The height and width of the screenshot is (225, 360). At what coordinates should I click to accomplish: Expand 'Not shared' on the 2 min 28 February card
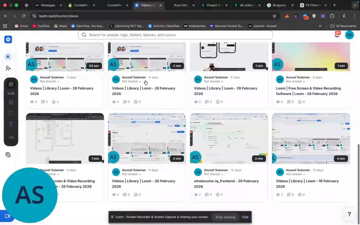(132, 82)
